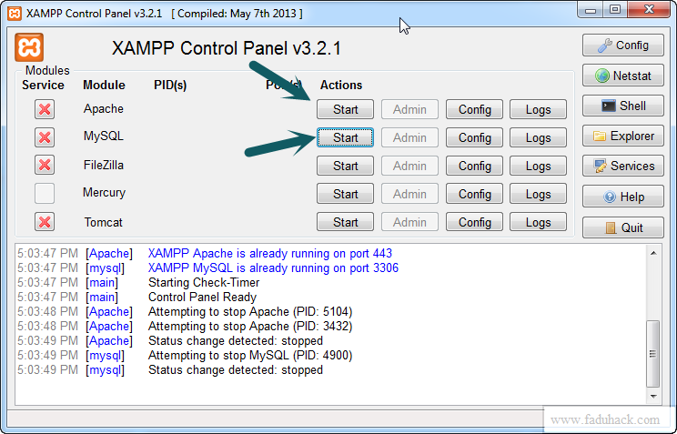
Task: Click the 'Service' column header
Action: pyautogui.click(x=43, y=86)
